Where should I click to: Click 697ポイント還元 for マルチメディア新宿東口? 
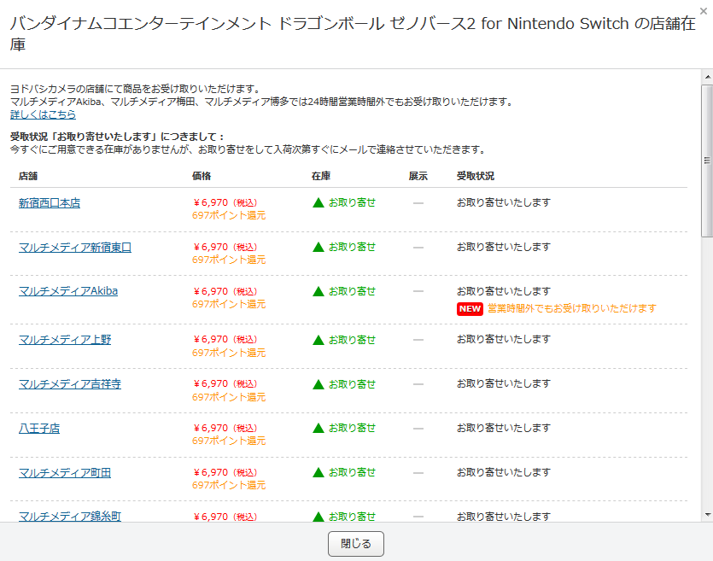(229, 260)
